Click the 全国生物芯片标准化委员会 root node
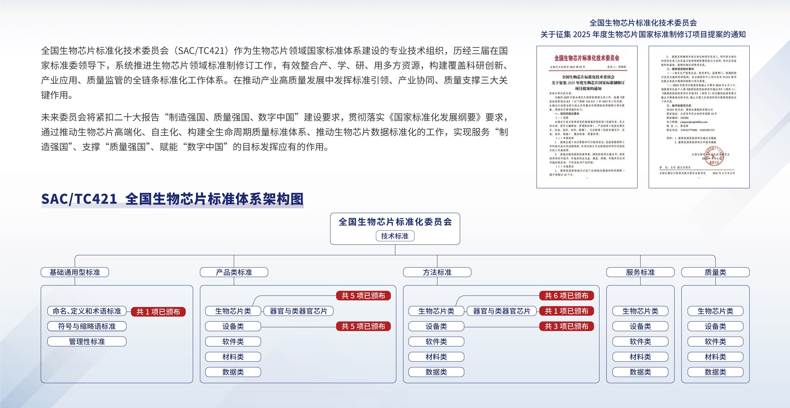The image size is (790, 408). pos(395,222)
